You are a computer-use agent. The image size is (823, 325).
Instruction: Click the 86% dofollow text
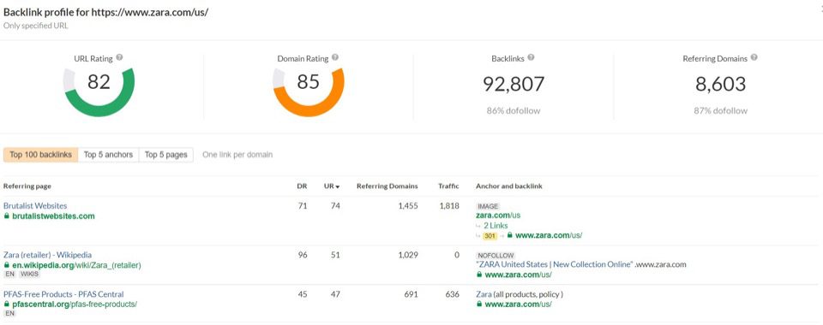pos(513,111)
